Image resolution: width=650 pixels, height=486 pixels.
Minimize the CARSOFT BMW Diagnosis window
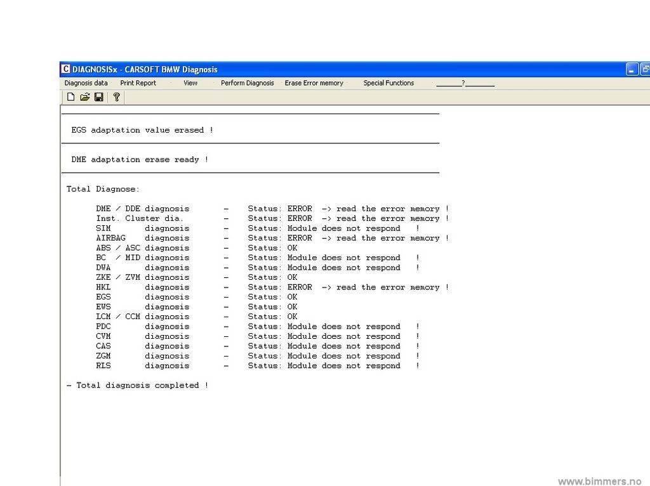tap(632, 69)
